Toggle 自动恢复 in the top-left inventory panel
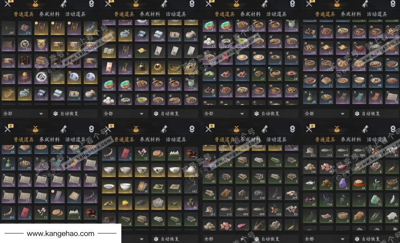 pos(66,113)
